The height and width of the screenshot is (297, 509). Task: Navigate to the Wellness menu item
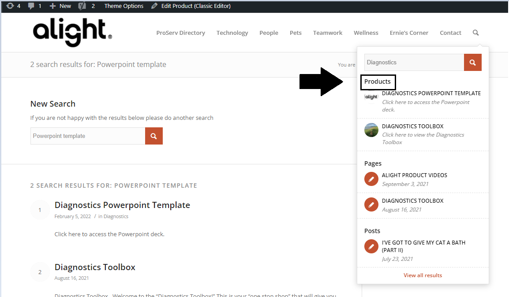coord(366,33)
